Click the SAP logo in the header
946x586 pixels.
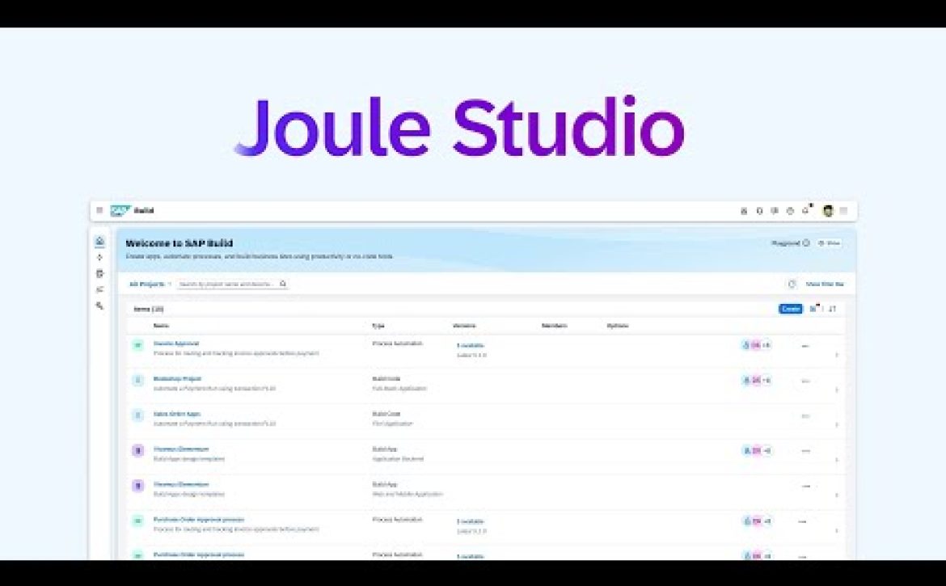120,211
